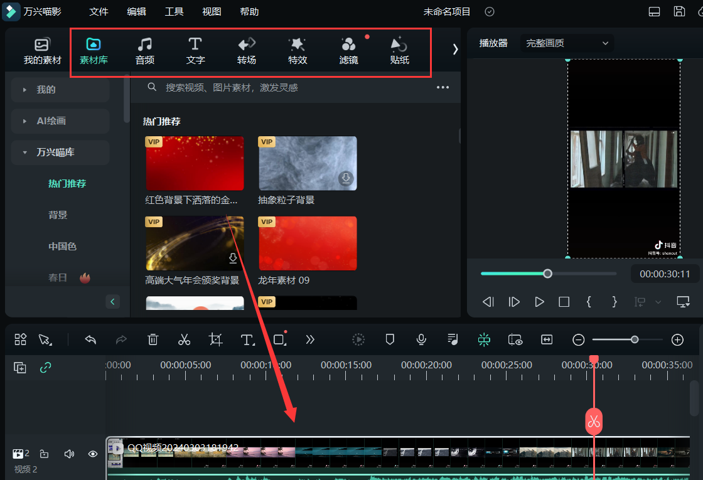Select the scissors split tool on the toolbar

(x=184, y=339)
